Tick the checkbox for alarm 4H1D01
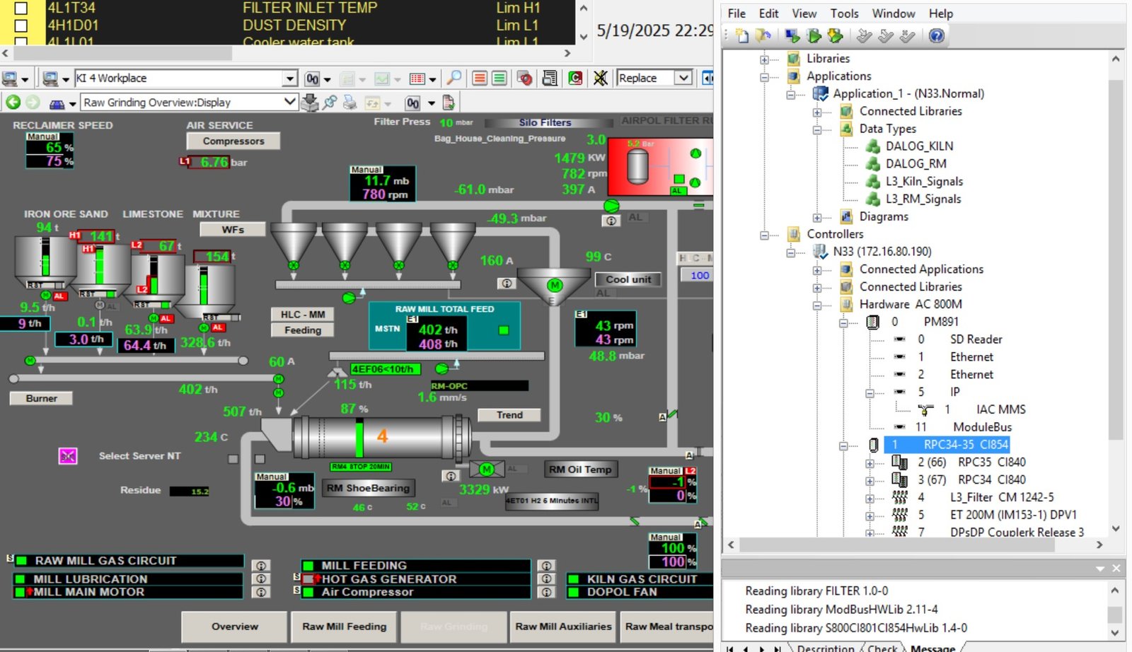The height and width of the screenshot is (652, 1132). pos(21,25)
